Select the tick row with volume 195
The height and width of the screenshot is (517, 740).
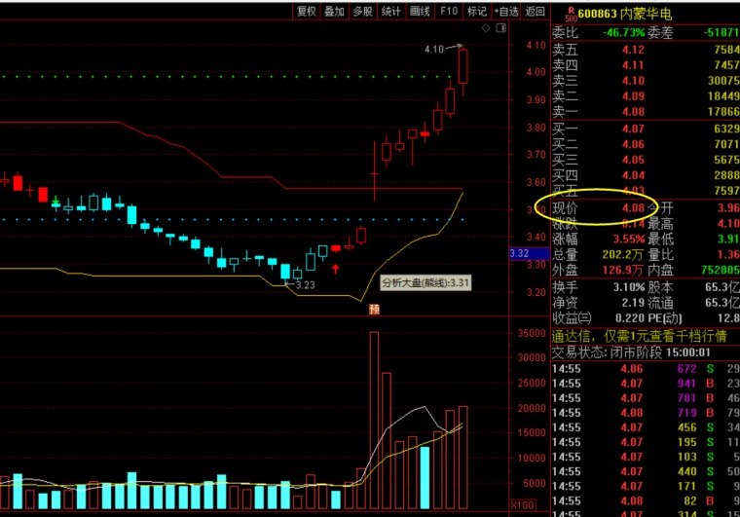pos(646,442)
